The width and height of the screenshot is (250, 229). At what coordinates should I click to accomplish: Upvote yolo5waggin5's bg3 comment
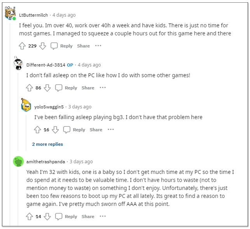click(x=37, y=129)
